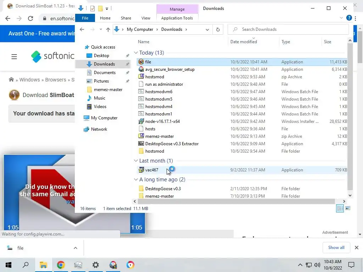
Task: Open the recent locations dropdown arrow
Action: click(x=101, y=29)
